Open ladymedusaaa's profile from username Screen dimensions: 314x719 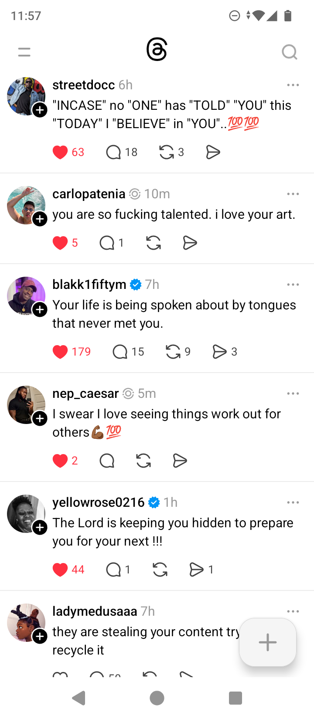click(x=95, y=611)
